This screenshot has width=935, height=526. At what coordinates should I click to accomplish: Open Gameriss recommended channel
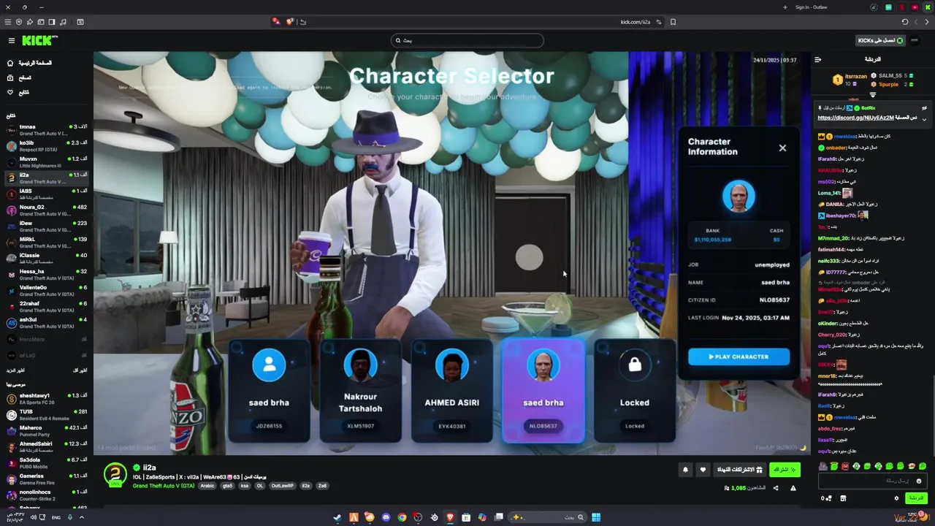click(47, 479)
